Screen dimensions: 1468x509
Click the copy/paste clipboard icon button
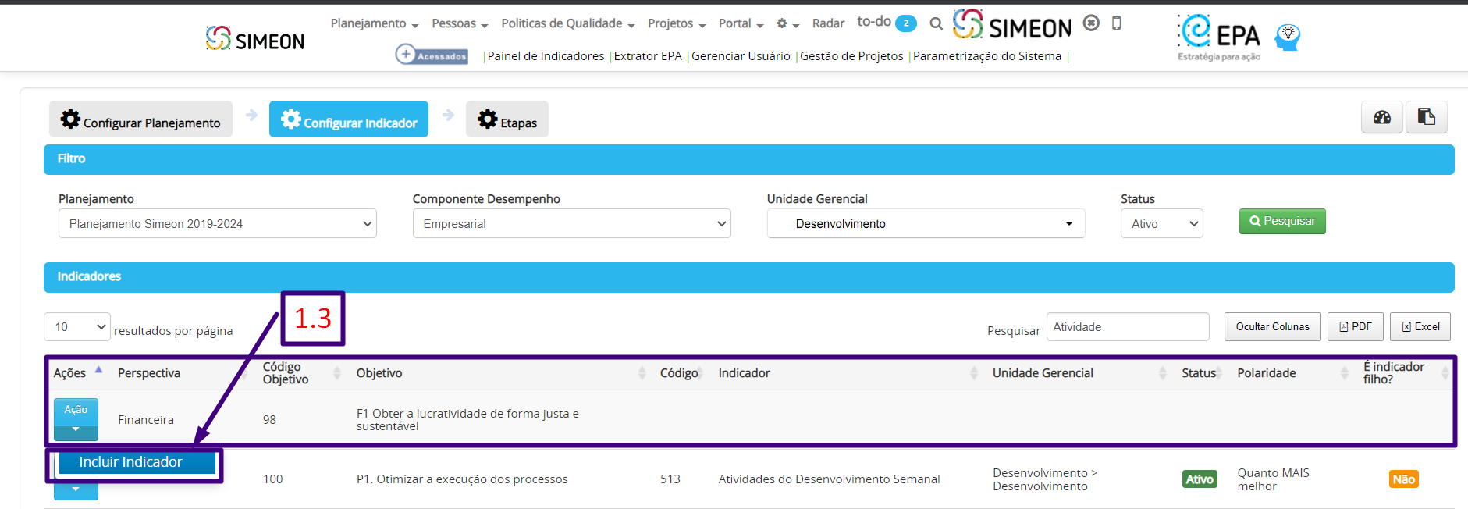point(1427,117)
